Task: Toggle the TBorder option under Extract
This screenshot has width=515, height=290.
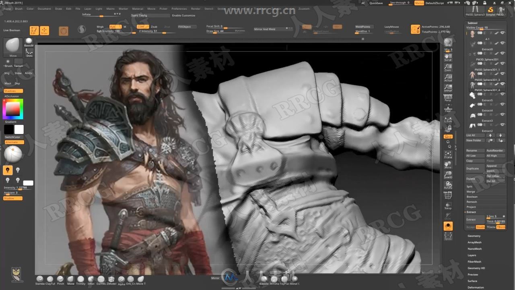Action: pyautogui.click(x=501, y=227)
